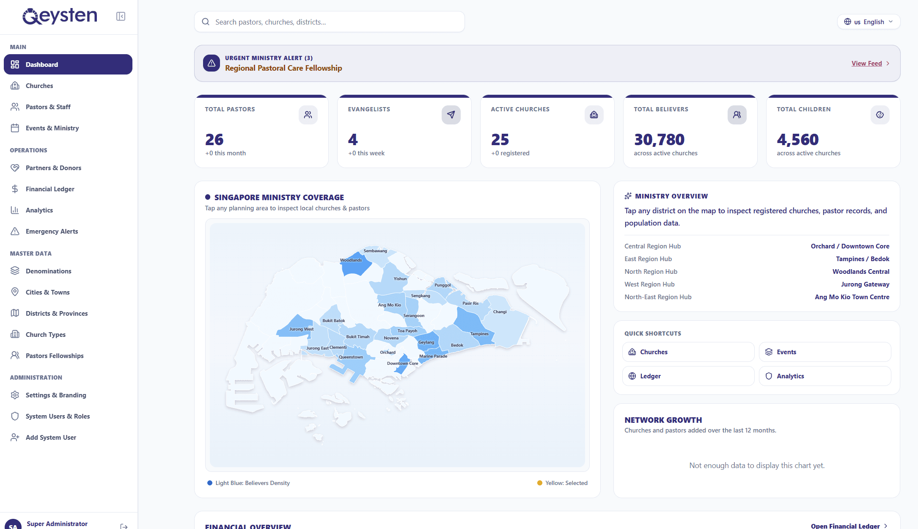Open the Analytics sidebar item
This screenshot has height=529, width=918.
pos(68,210)
